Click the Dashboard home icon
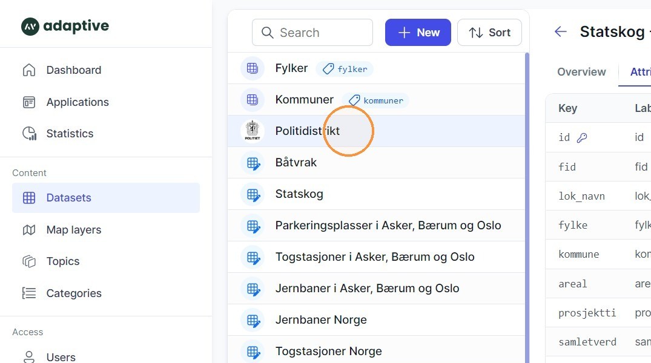Viewport: 651px width, 363px height. point(29,70)
